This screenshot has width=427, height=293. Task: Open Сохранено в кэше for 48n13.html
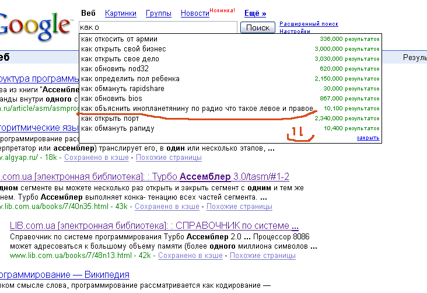[x=190, y=256]
